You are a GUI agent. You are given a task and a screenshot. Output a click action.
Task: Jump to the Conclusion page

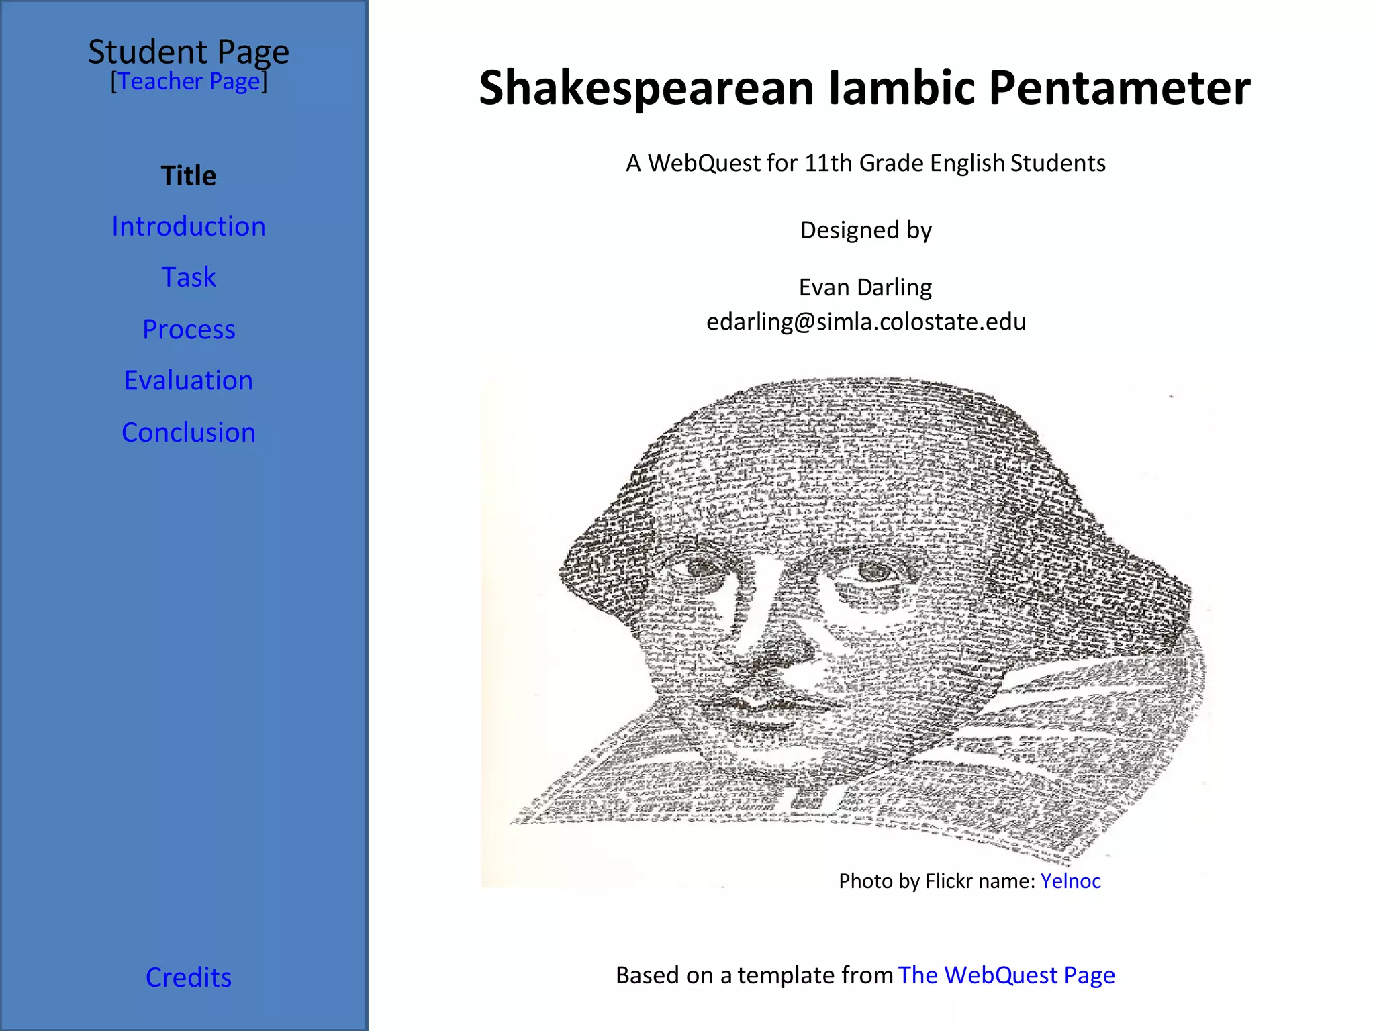click(x=189, y=433)
